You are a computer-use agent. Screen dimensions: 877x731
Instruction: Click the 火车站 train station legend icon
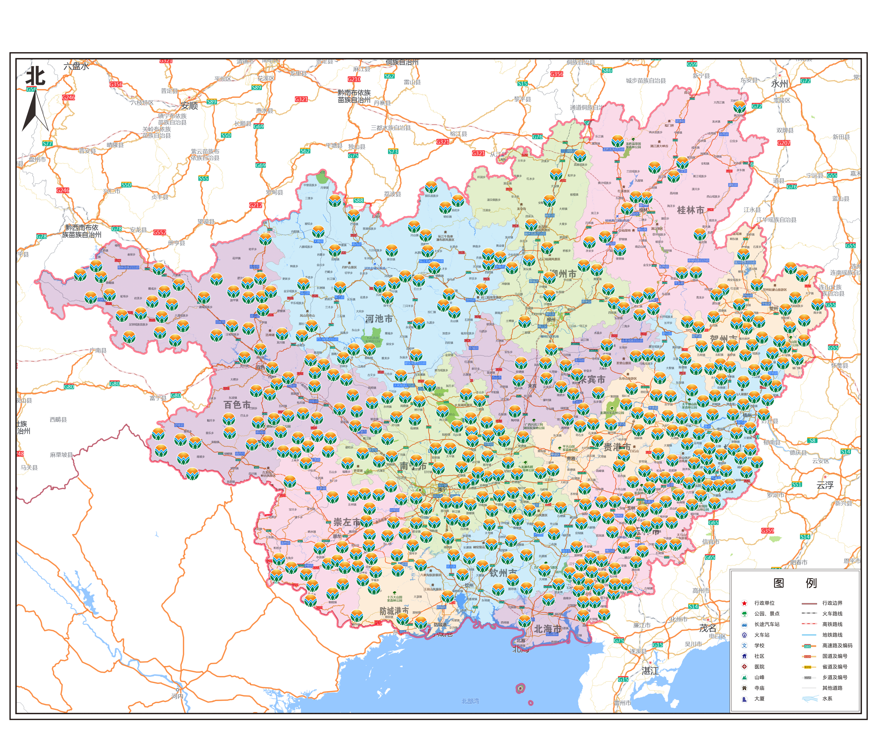pos(744,635)
